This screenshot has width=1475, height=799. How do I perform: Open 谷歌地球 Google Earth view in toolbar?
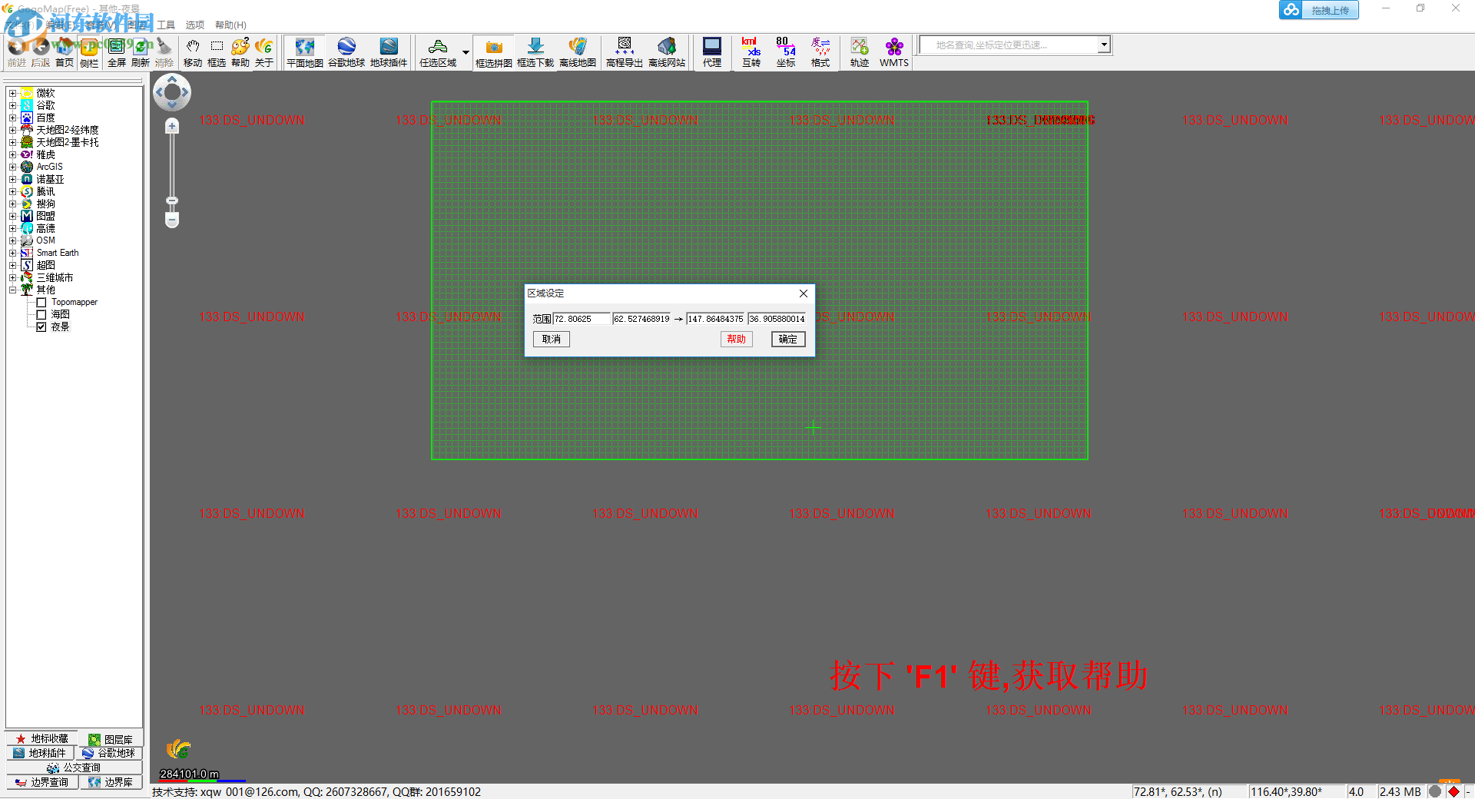(346, 52)
